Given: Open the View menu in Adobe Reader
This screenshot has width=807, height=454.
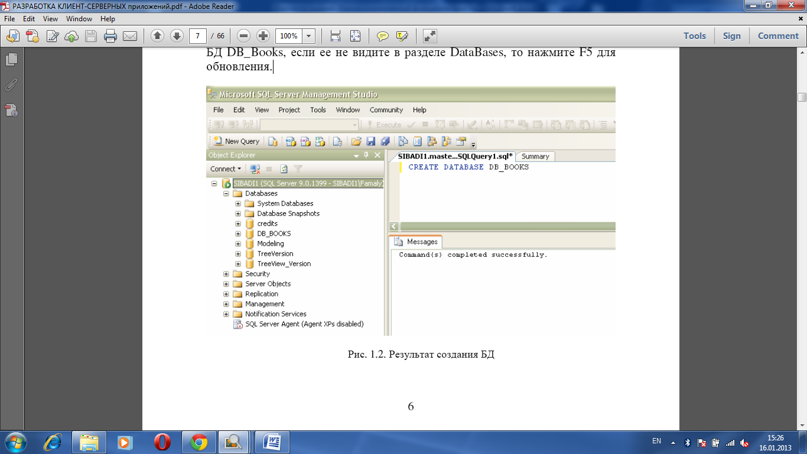Looking at the screenshot, I should click(50, 19).
